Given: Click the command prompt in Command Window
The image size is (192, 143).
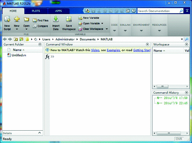Looking at the screenshot, I should point(53,57).
